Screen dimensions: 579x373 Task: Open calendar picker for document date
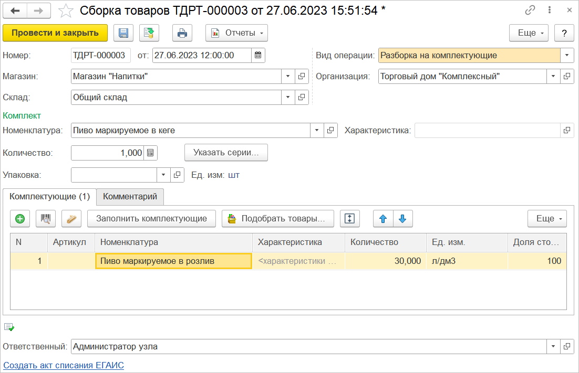point(258,55)
